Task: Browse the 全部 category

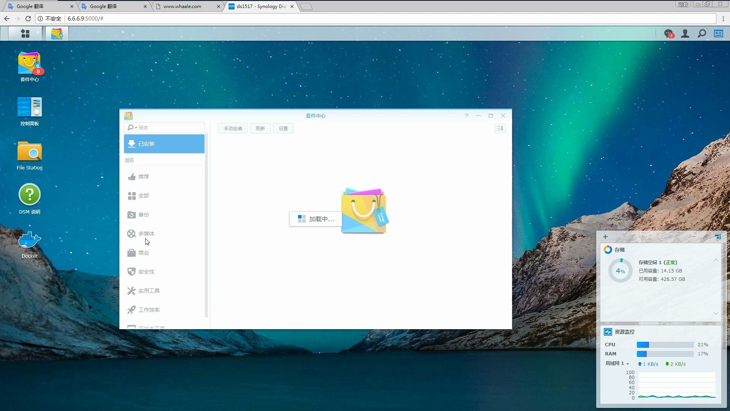Action: tap(164, 196)
